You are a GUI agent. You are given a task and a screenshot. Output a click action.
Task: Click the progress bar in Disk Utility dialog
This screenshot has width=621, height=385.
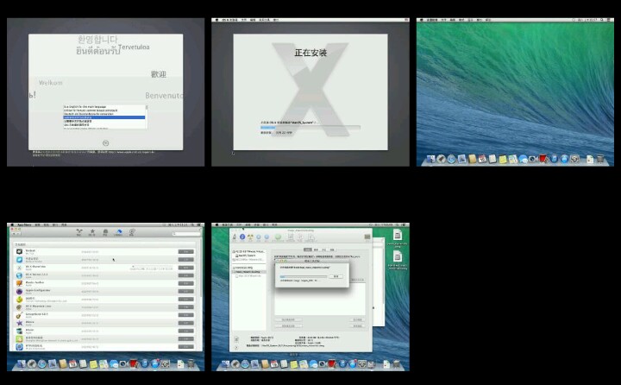[304, 277]
